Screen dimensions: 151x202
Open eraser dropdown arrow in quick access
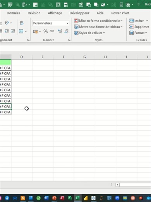pos(108,5)
